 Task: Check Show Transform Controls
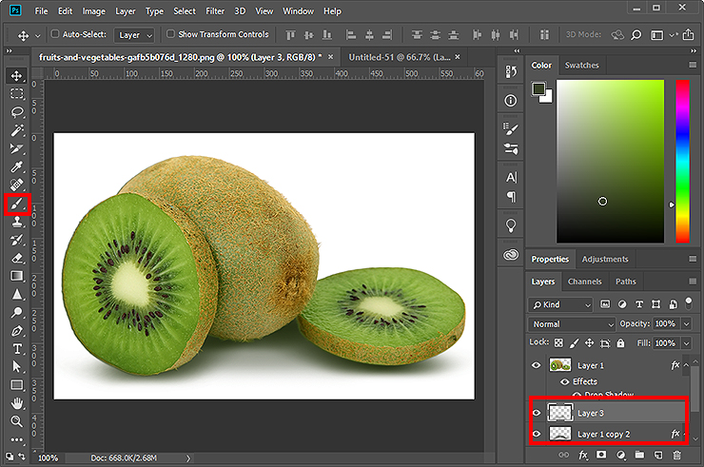click(171, 34)
